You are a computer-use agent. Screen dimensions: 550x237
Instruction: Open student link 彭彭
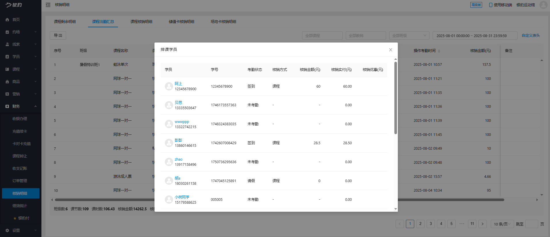point(178,140)
